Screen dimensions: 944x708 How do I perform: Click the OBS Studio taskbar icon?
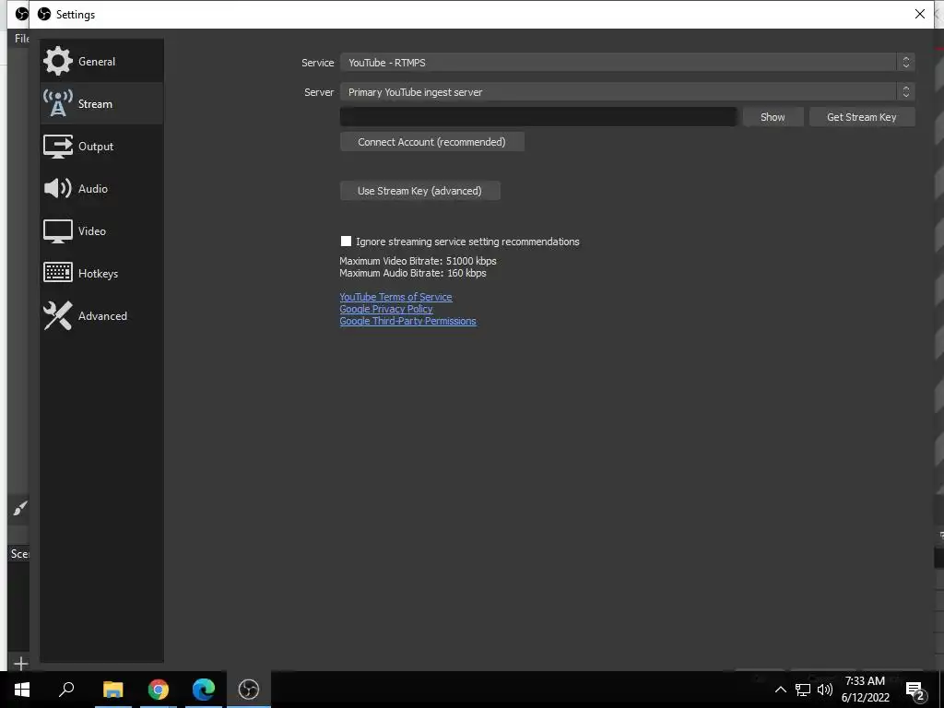(249, 690)
